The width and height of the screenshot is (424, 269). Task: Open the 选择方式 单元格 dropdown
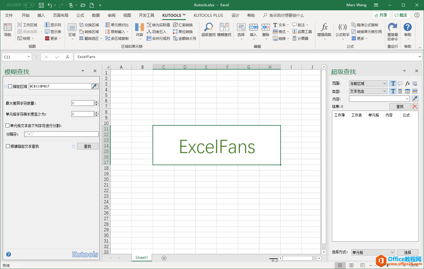[373, 252]
